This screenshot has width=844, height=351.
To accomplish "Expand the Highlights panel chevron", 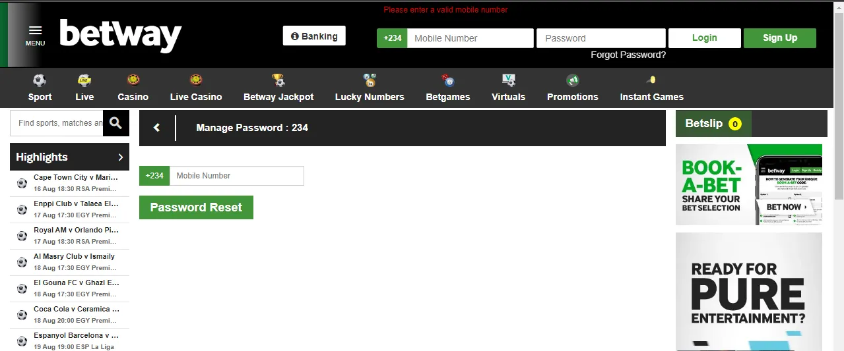I will (x=120, y=157).
